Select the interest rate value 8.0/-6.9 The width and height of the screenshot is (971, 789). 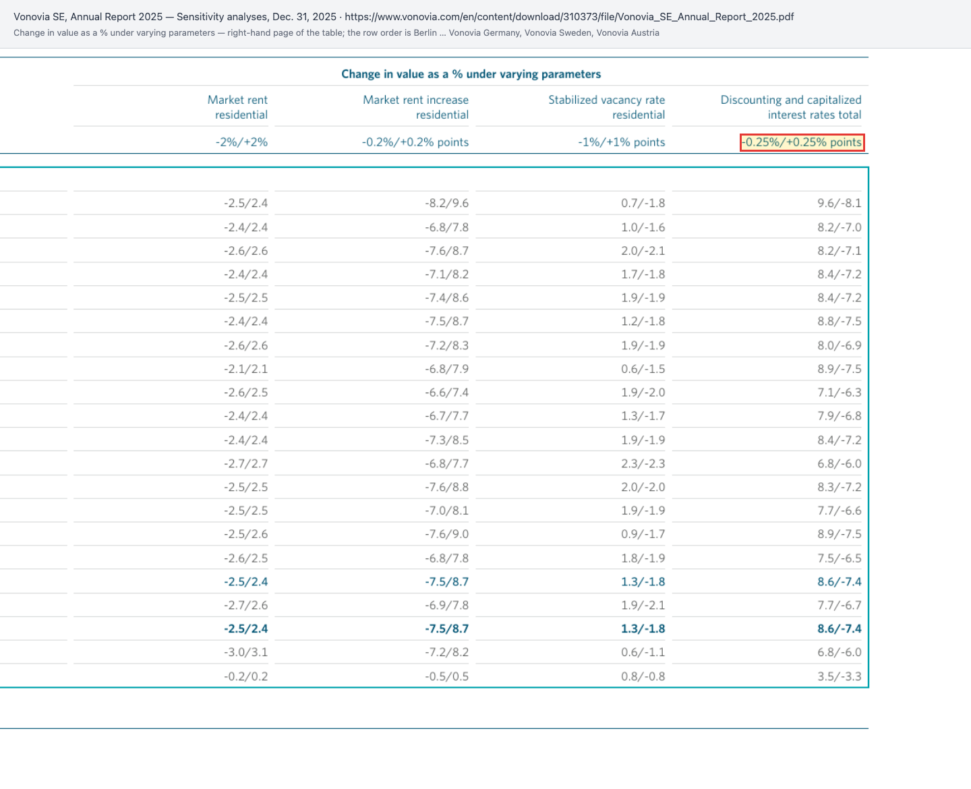[840, 345]
